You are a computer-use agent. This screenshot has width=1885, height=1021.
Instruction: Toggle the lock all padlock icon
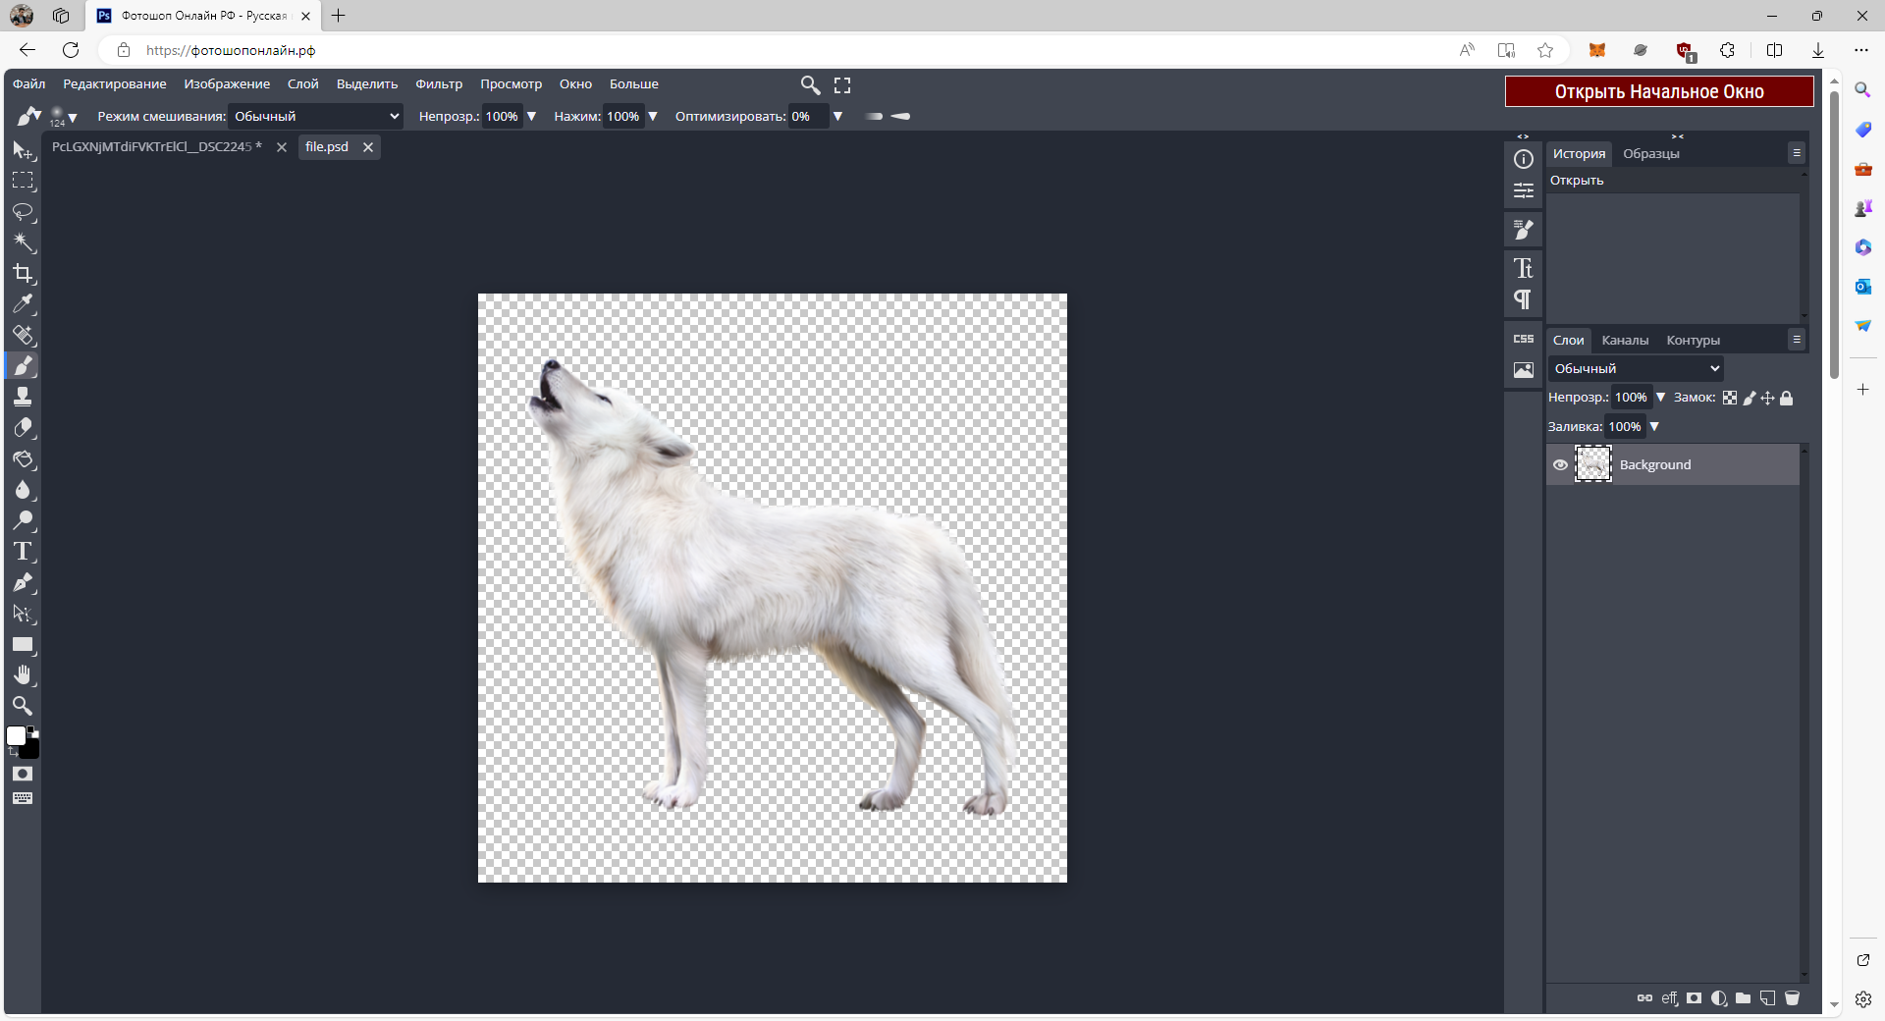click(x=1787, y=398)
